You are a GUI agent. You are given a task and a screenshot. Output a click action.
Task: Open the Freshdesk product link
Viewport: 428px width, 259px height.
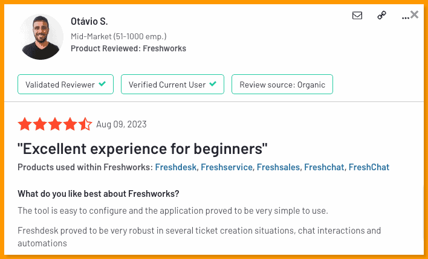pos(176,167)
